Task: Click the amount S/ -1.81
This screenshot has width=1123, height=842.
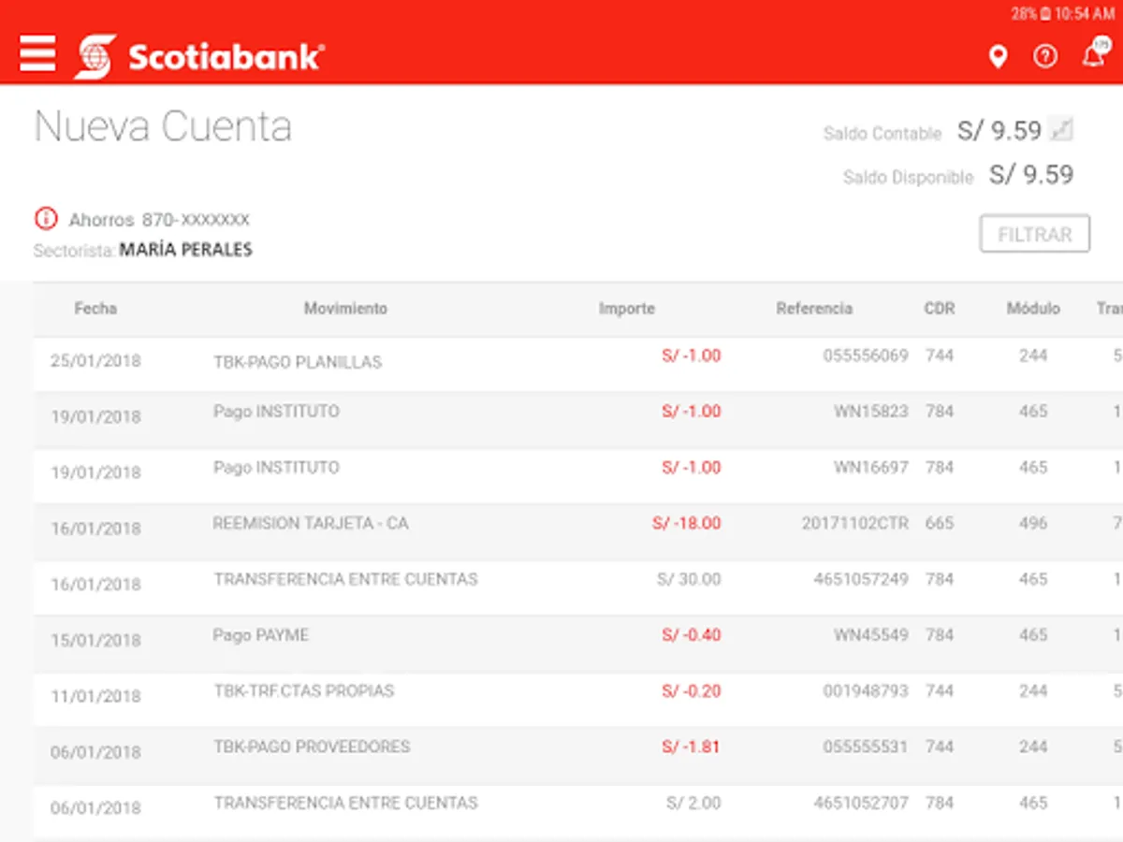Action: pos(692,747)
